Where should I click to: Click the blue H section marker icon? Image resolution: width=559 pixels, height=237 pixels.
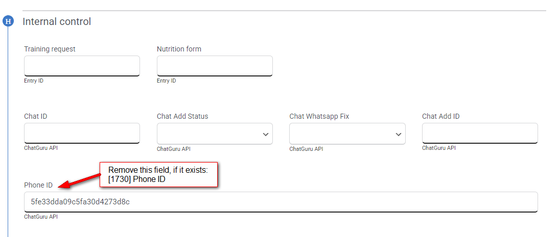8,21
